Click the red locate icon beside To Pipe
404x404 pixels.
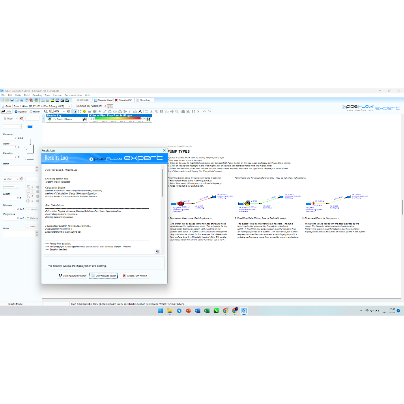click(x=22, y=179)
